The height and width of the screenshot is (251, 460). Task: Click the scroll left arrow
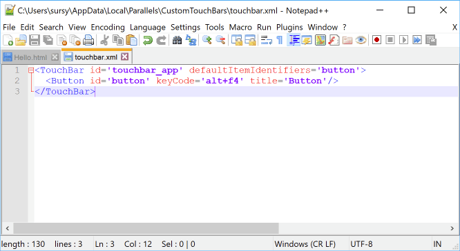click(x=8, y=228)
